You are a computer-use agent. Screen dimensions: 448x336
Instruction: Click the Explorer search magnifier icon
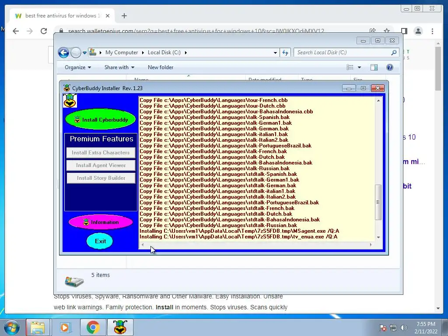pyautogui.click(x=394, y=52)
